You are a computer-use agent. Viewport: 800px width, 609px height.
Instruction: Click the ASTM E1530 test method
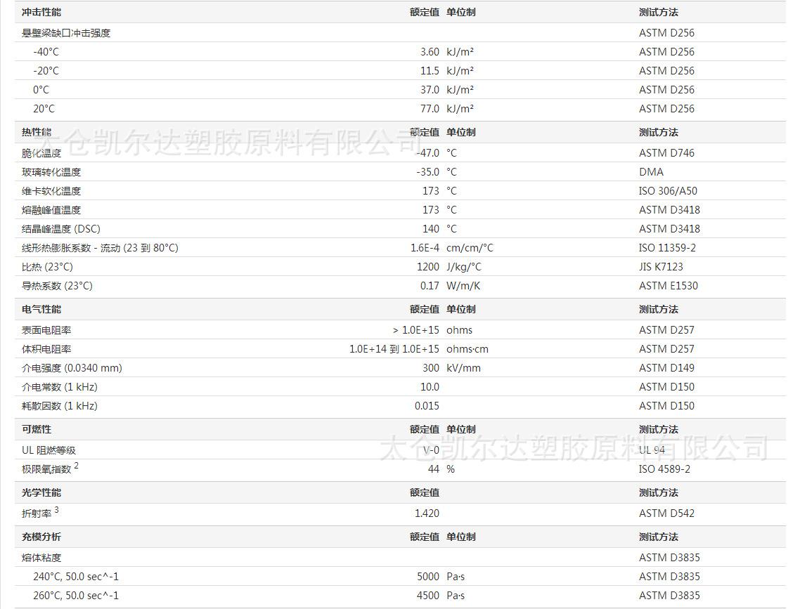(x=669, y=286)
